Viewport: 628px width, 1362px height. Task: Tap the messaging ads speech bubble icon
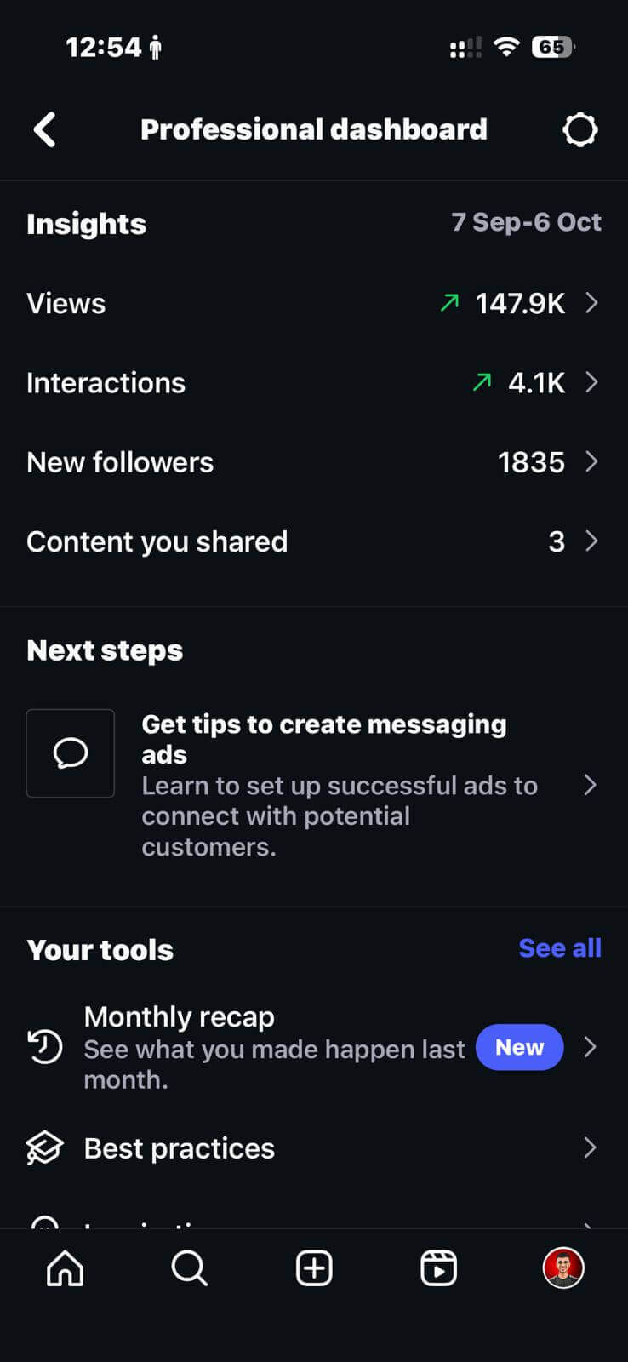tap(71, 753)
